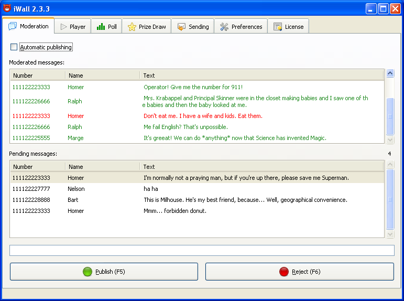Image resolution: width=404 pixels, height=301 pixels.
Task: Select pending message about praying man Superman
Action: [x=197, y=178]
